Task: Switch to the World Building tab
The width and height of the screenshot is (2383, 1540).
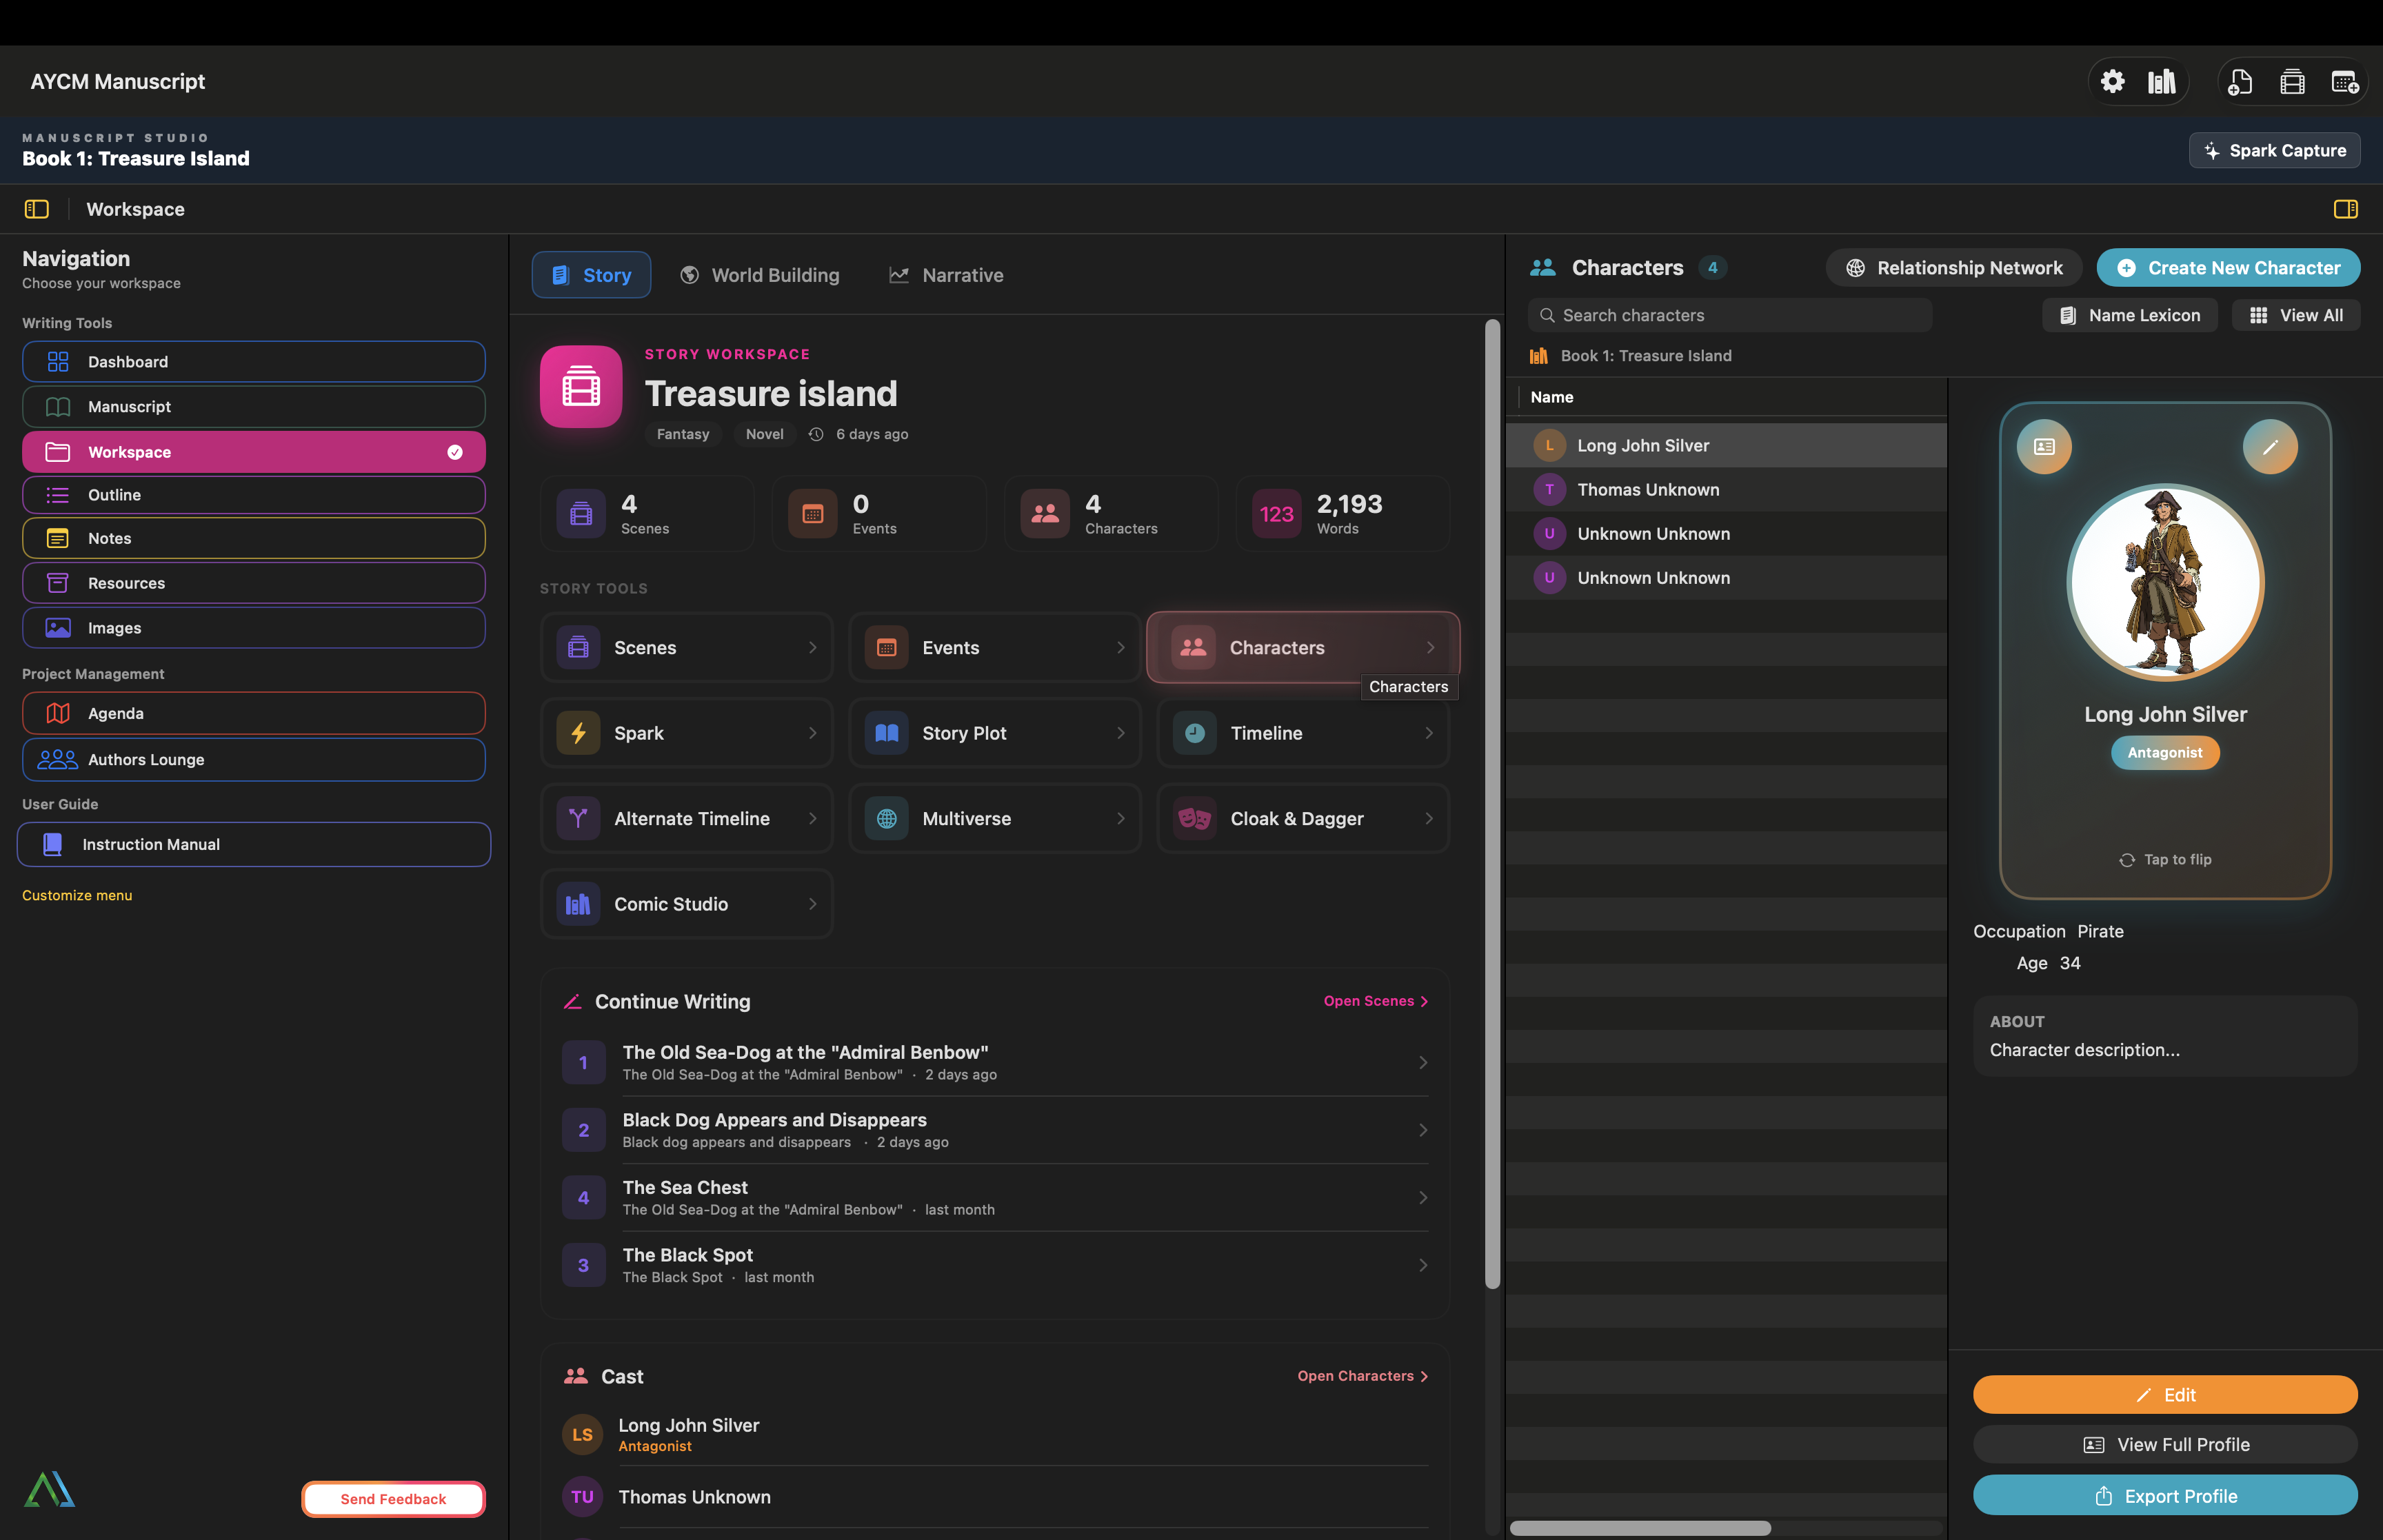Action: [760, 275]
